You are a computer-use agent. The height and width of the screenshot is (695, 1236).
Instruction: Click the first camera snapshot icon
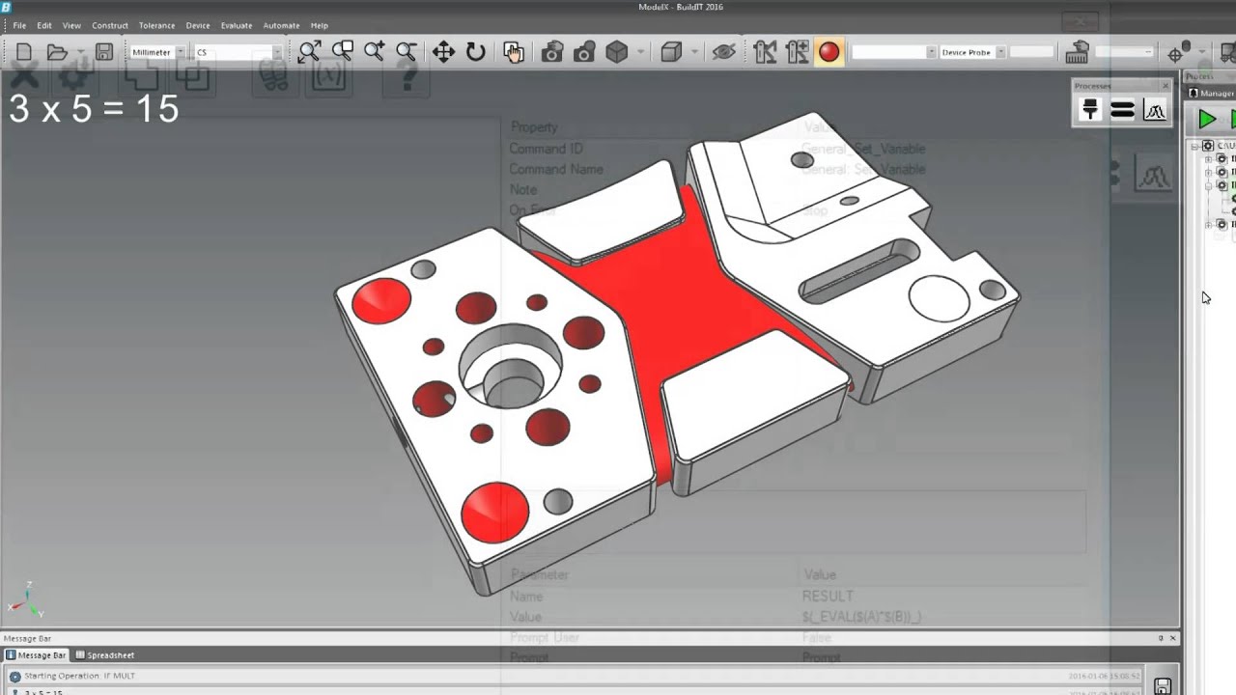coord(552,52)
